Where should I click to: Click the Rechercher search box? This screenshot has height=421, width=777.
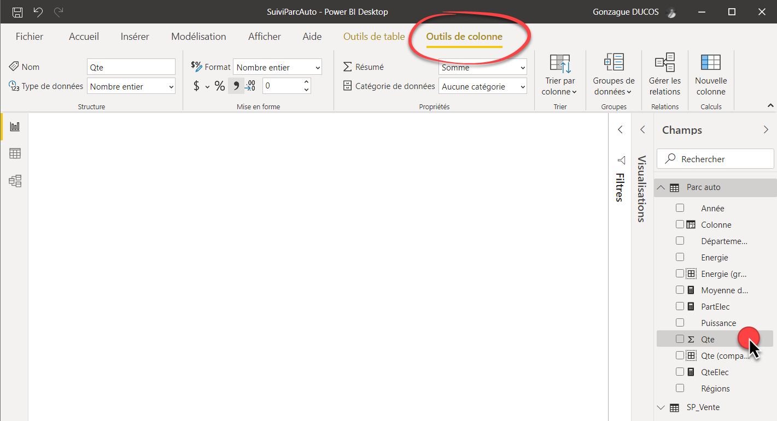pos(715,159)
